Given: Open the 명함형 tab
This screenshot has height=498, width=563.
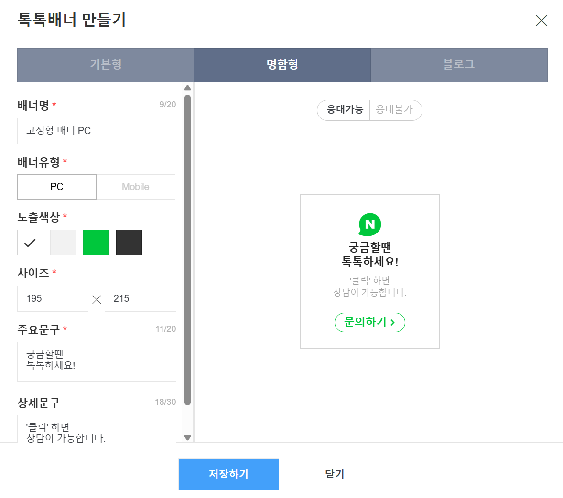Looking at the screenshot, I should 282,65.
